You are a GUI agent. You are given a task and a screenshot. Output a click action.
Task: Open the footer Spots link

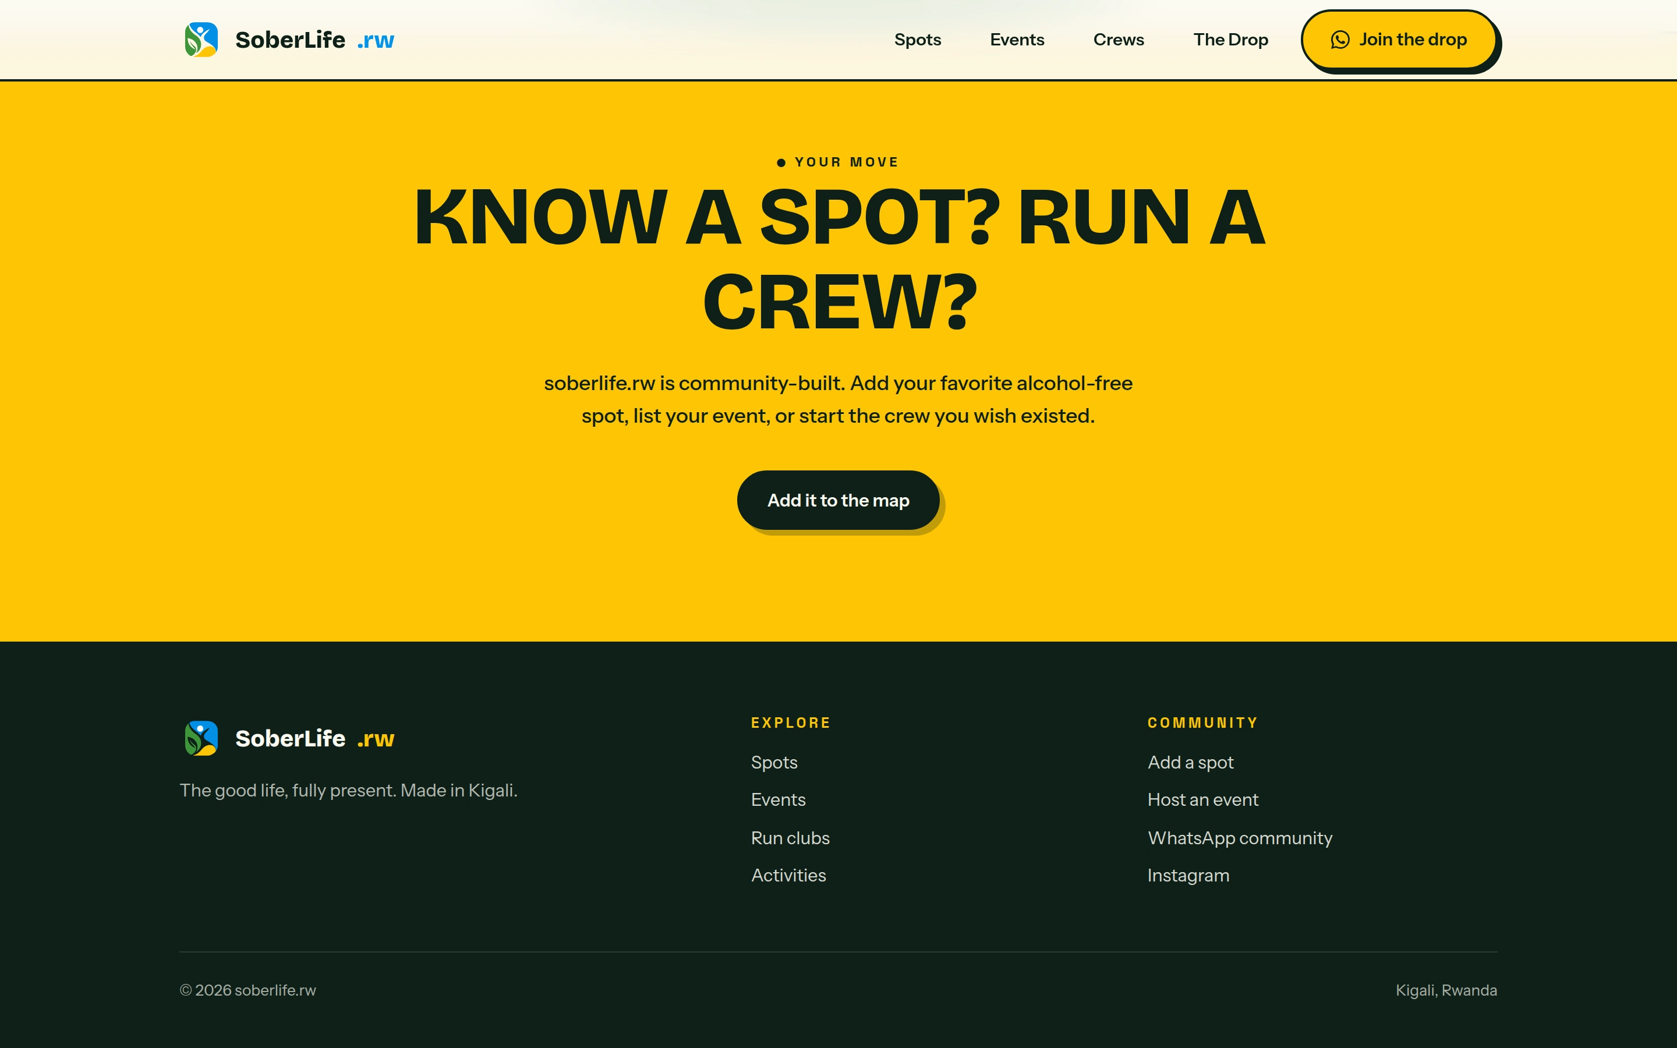coord(774,763)
